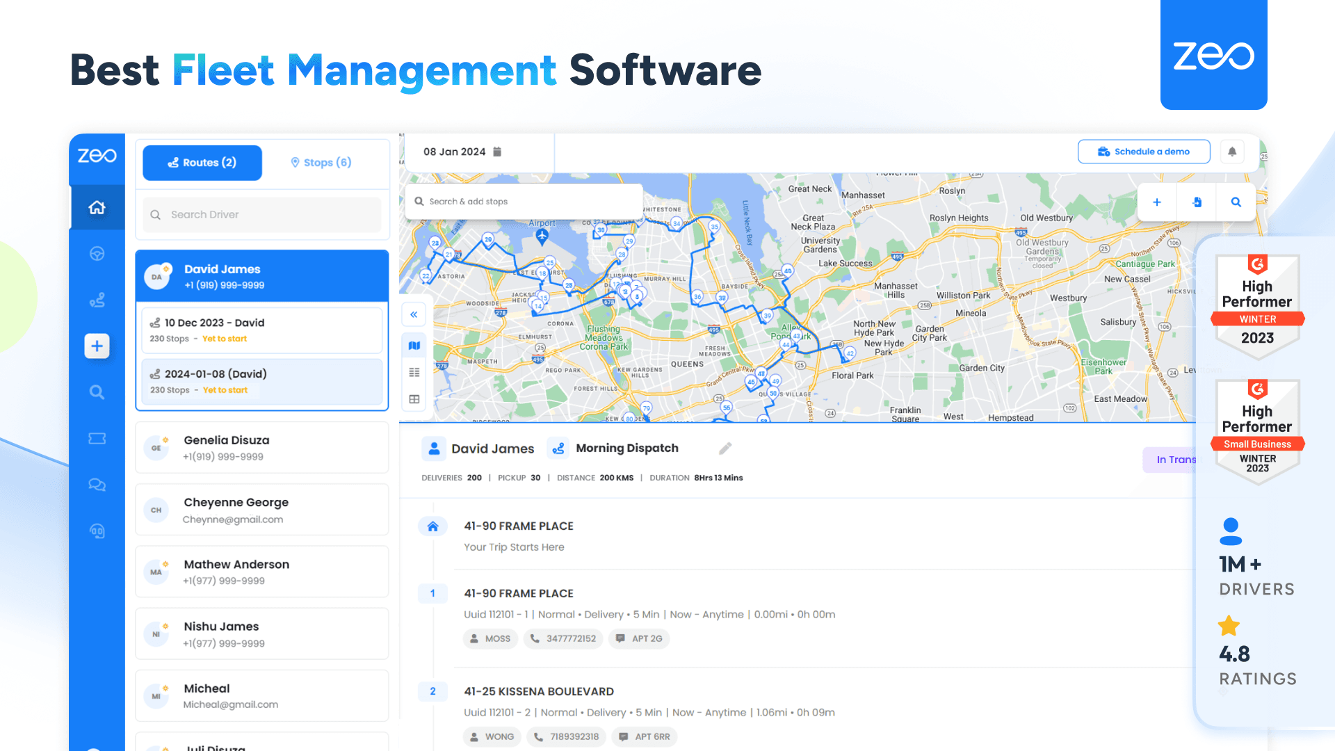The image size is (1335, 751).
Task: Switch to the Routes (2) tab
Action: [x=202, y=162]
